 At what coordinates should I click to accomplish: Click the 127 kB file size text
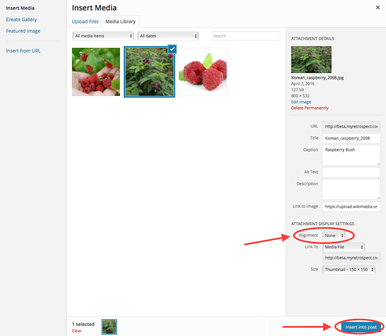(x=297, y=90)
